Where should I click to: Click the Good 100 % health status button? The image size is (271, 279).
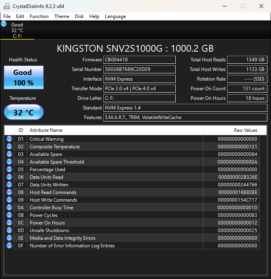tap(24, 77)
